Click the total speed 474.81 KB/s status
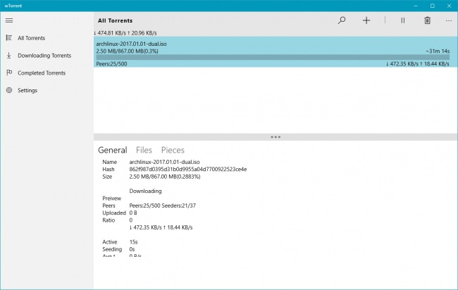This screenshot has height=290, width=458. pos(125,33)
